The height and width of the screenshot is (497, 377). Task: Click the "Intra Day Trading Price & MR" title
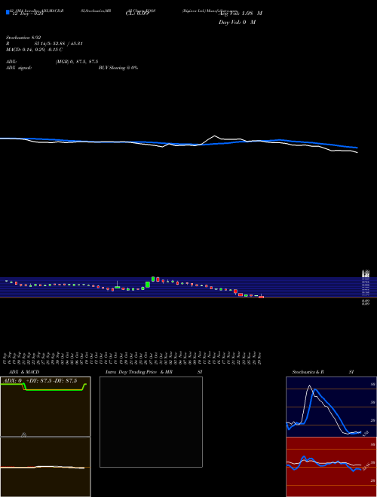point(139,372)
